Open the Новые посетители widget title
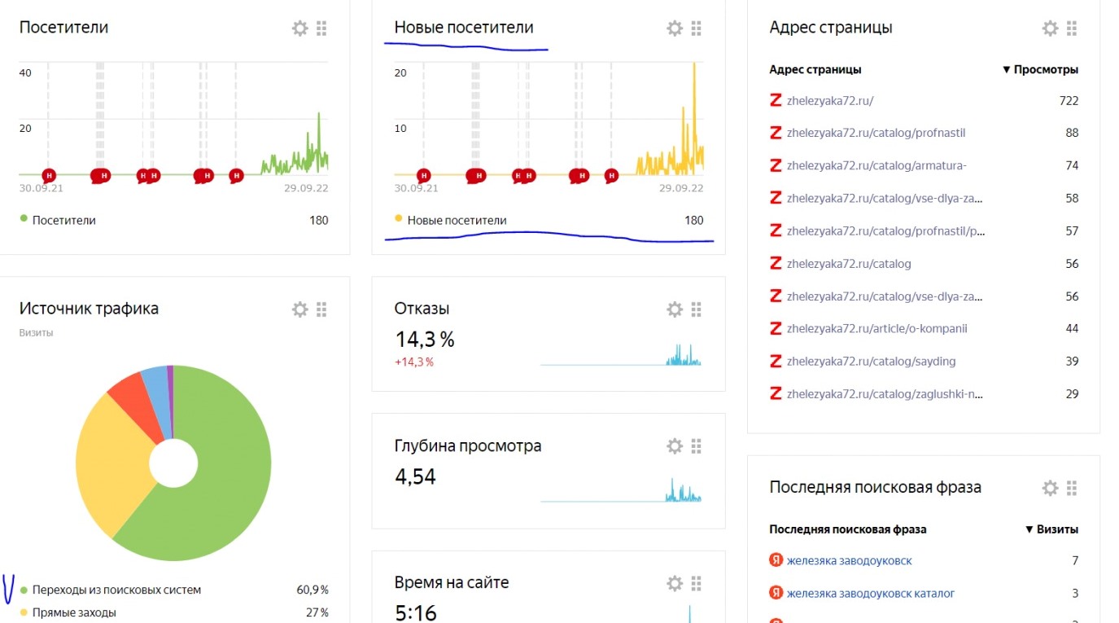The height and width of the screenshot is (623, 1119). [x=464, y=28]
